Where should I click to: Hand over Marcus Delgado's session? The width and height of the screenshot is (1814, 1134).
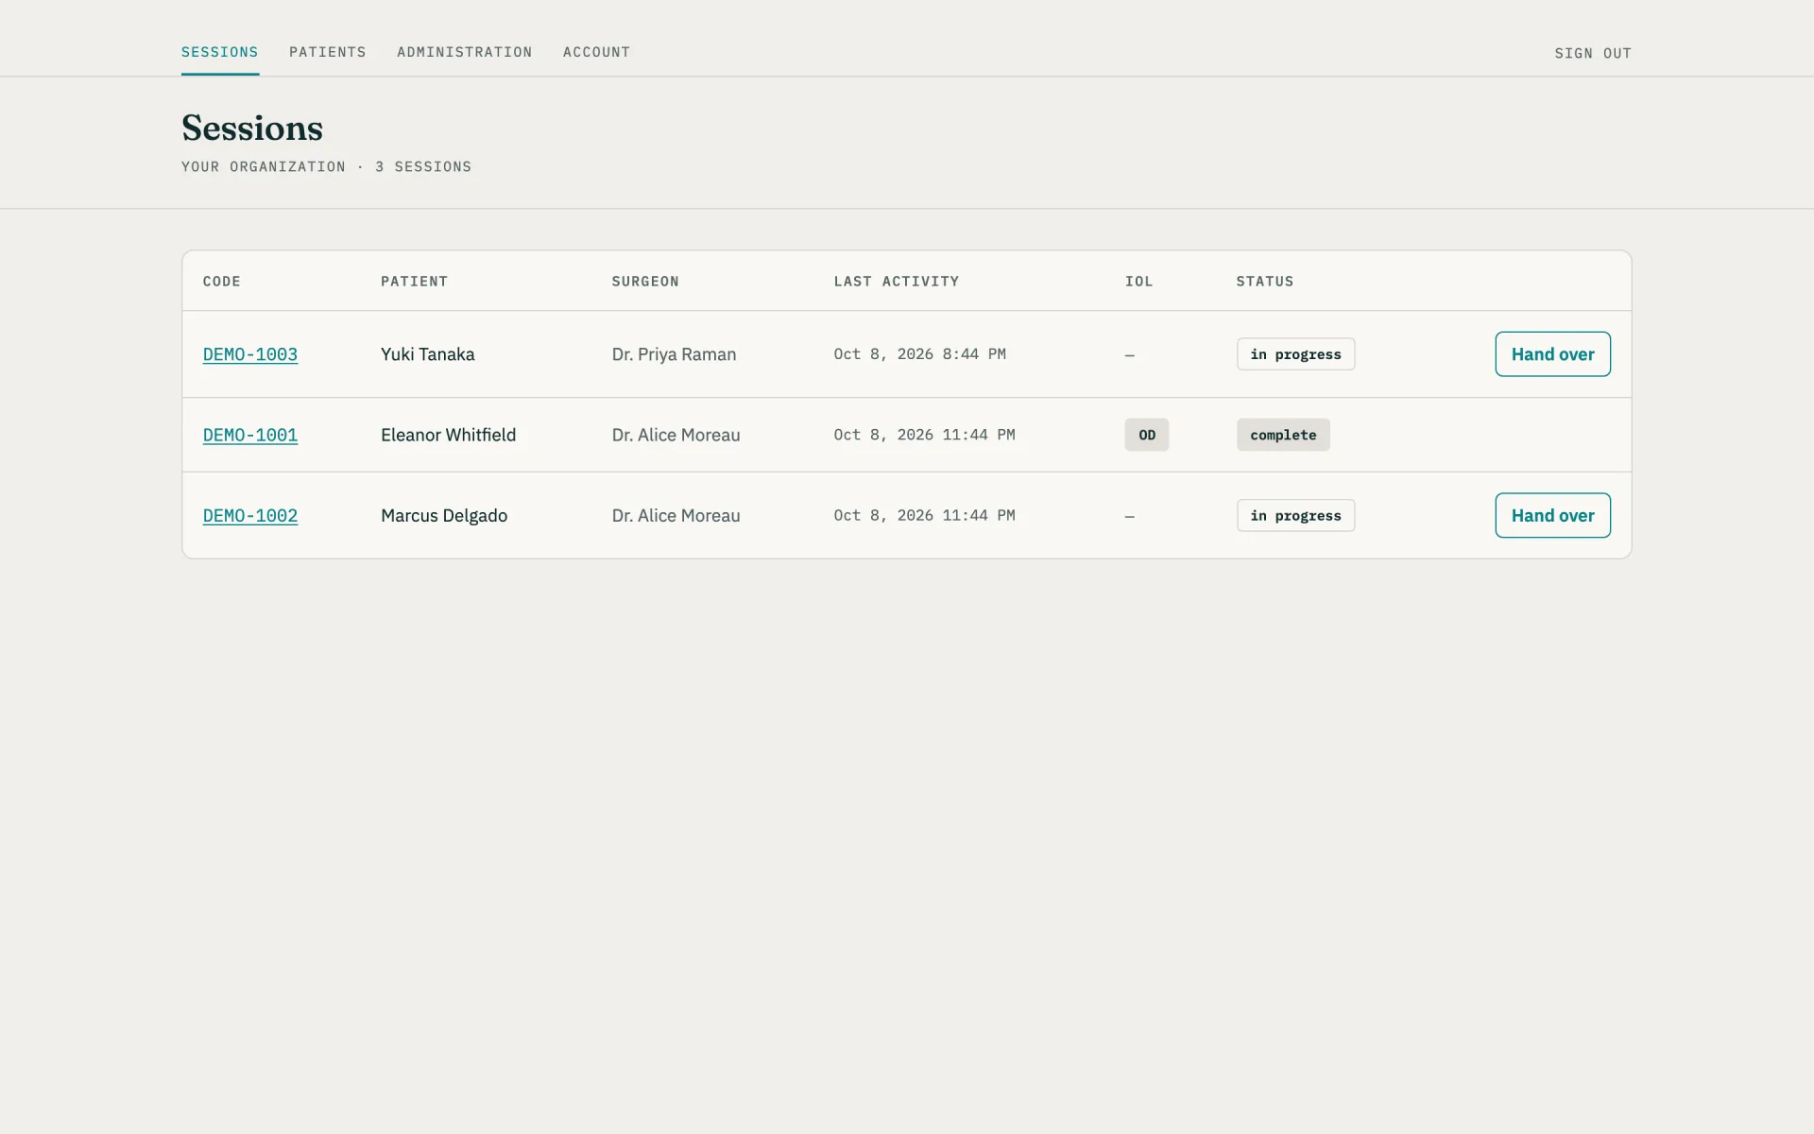1552,516
